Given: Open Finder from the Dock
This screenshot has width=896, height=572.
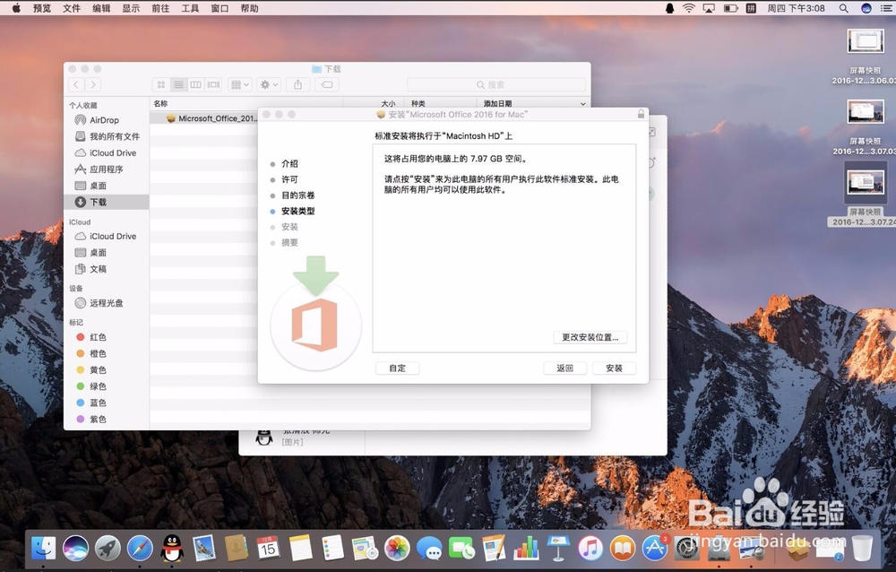Looking at the screenshot, I should coord(43,548).
